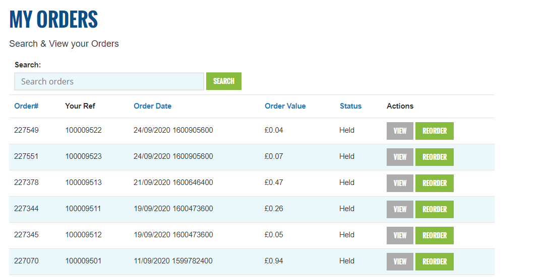The height and width of the screenshot is (277, 547).
Task: View order 227549
Action: [400, 131]
